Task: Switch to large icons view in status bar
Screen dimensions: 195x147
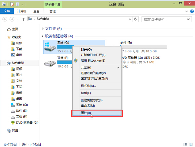Action: point(190,144)
